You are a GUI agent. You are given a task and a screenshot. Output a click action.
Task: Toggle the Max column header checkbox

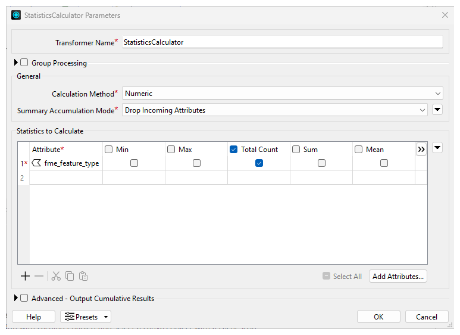pos(171,149)
